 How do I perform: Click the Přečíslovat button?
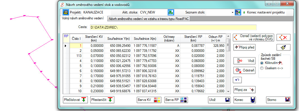tap(75, 100)
